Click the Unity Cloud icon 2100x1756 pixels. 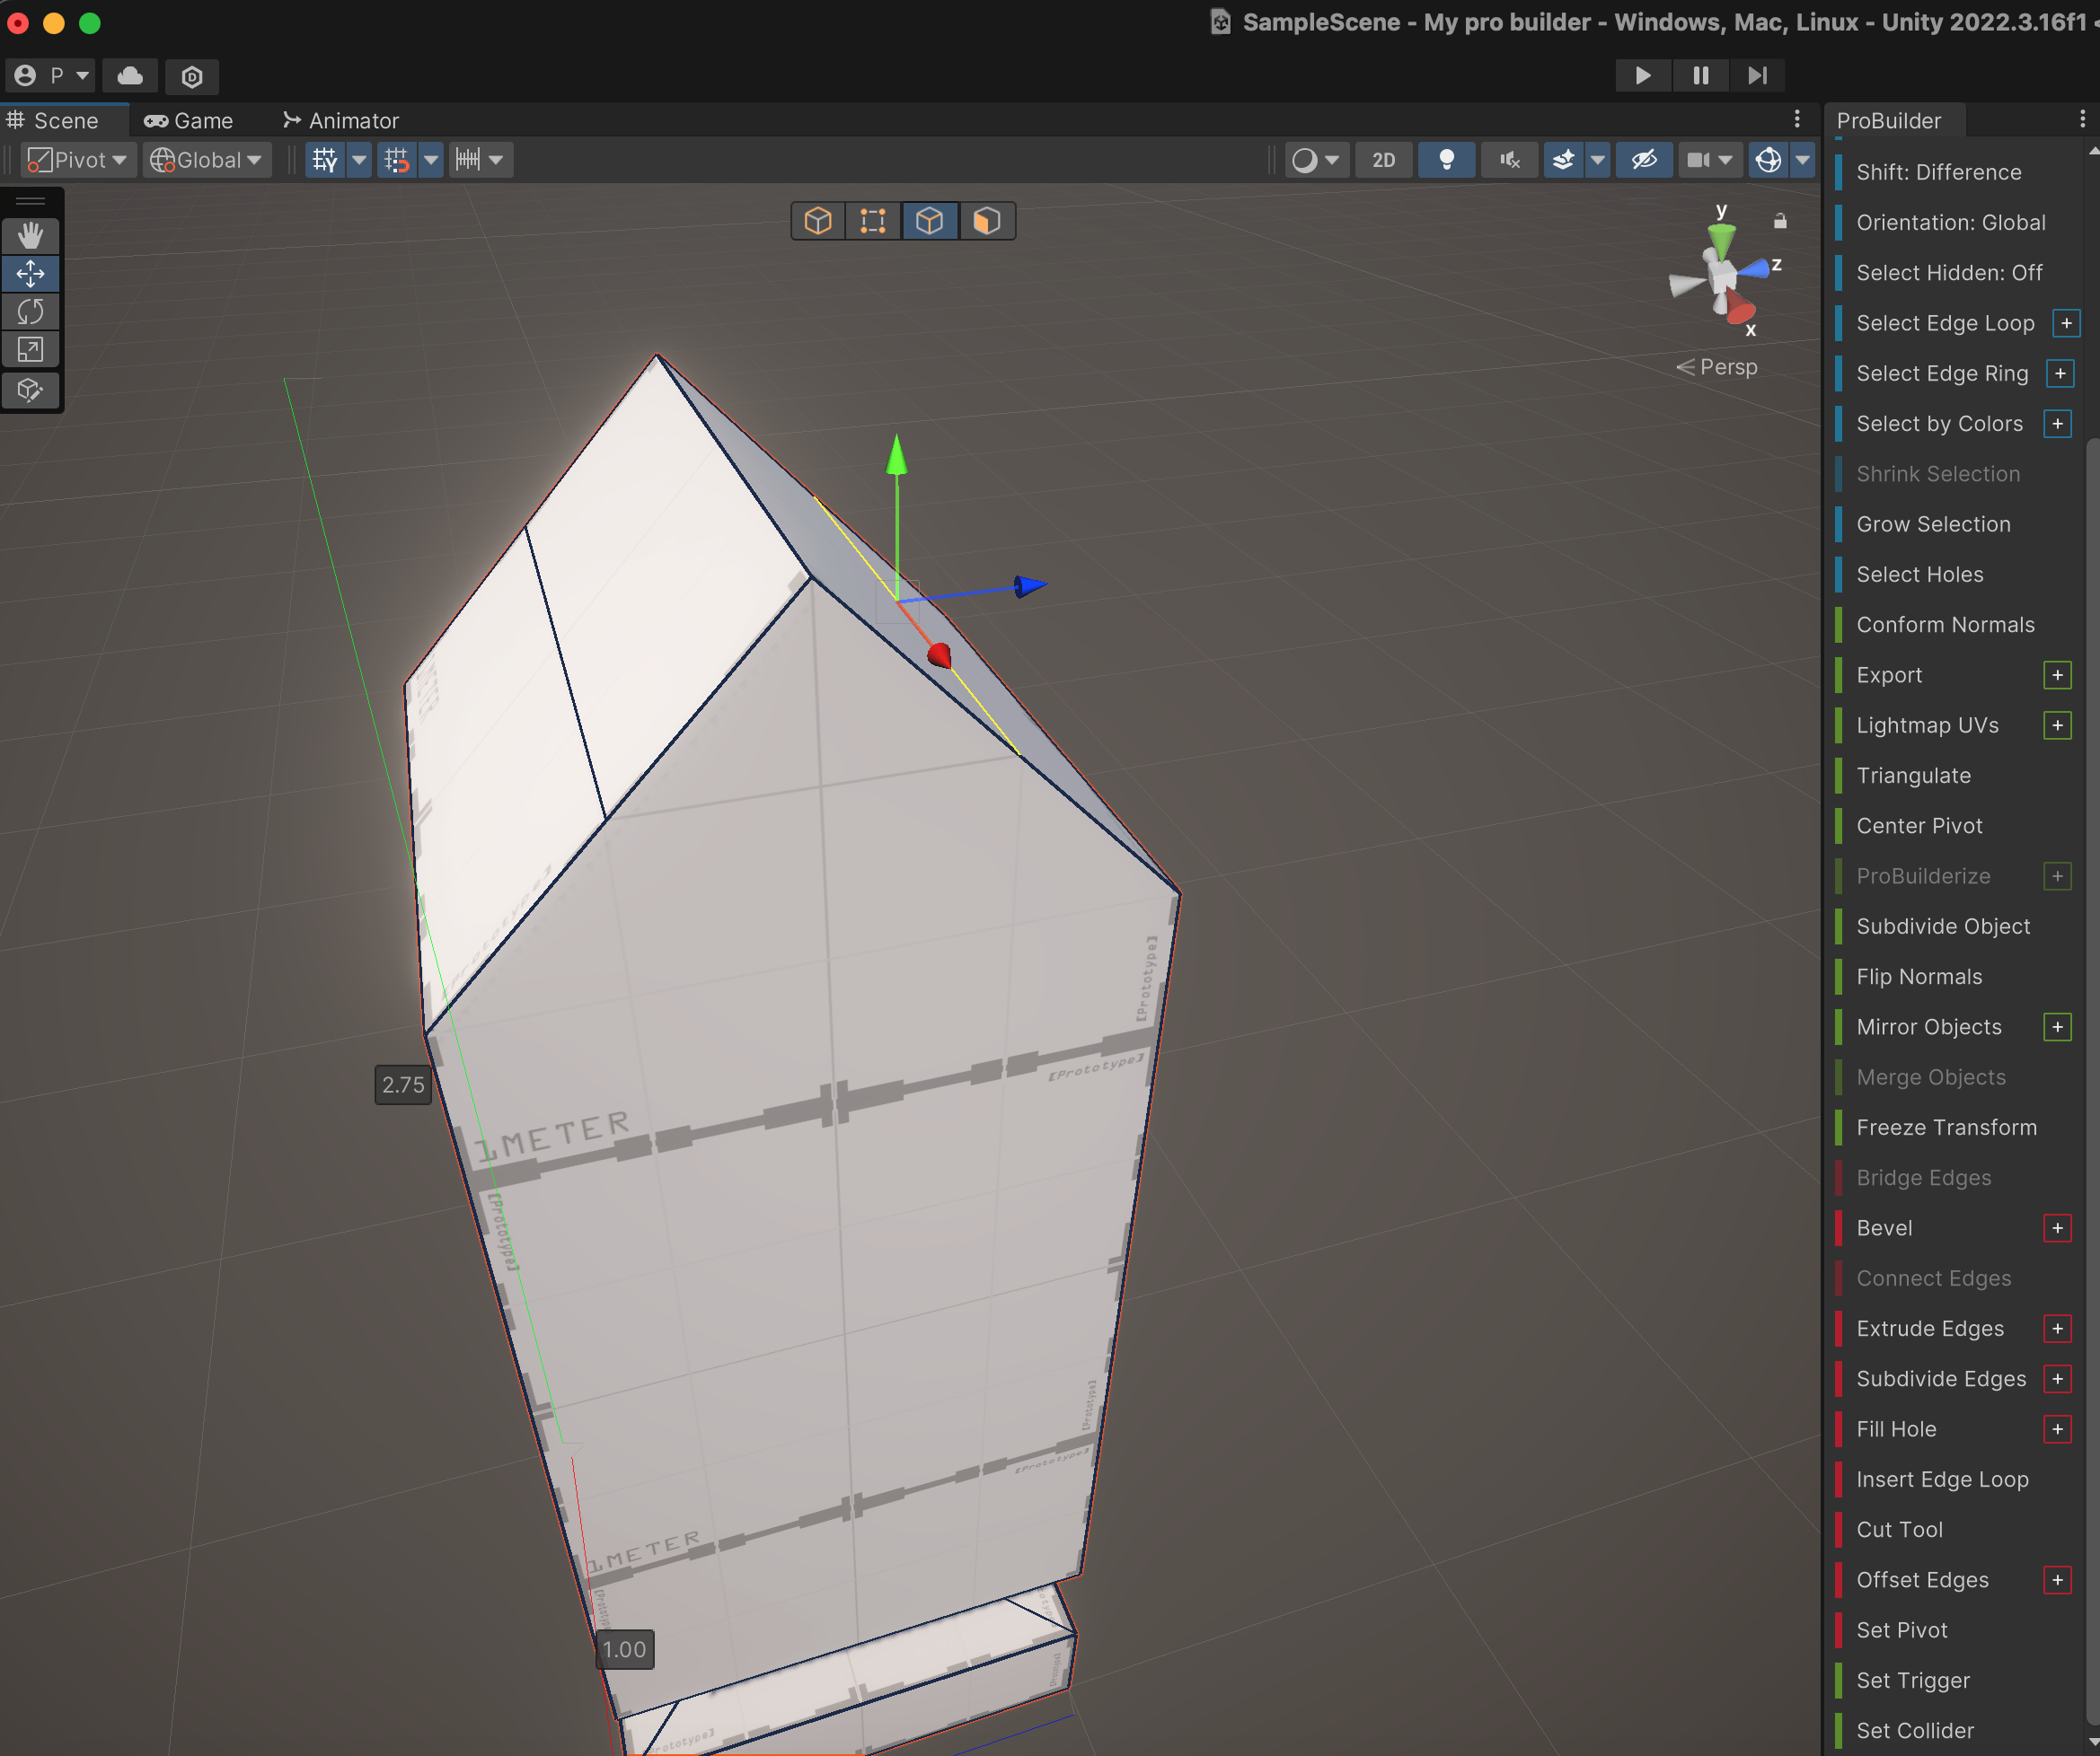[130, 76]
